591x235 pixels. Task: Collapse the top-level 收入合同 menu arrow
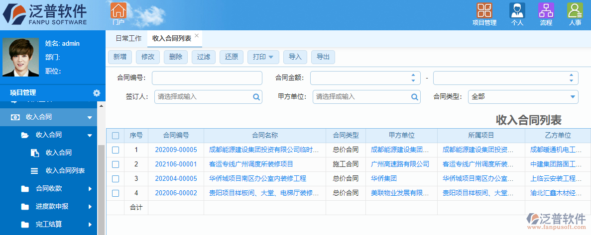click(x=89, y=118)
